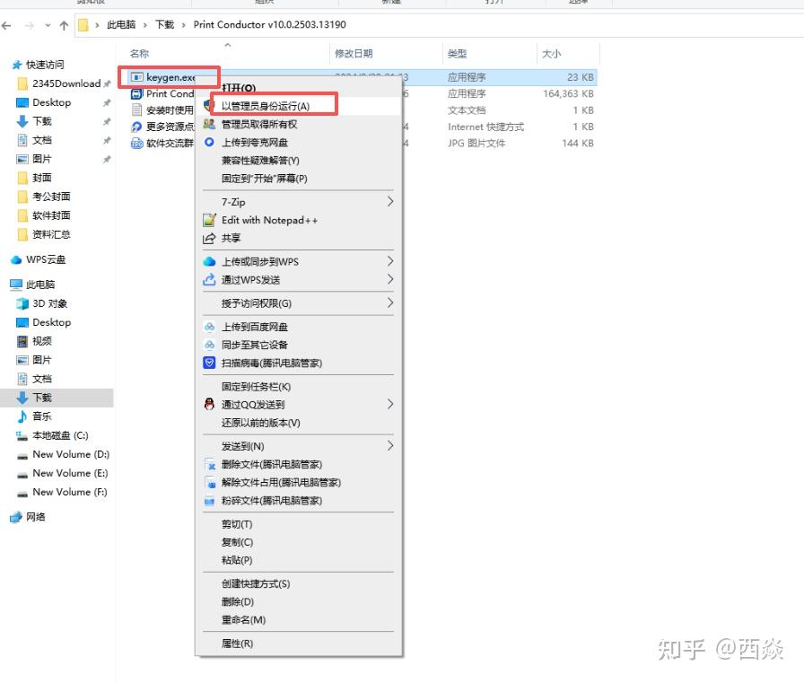This screenshot has width=804, height=683.
Task: Click Print Conductor v10.0.2503.13190 breadcrumb
Action: pos(270,24)
